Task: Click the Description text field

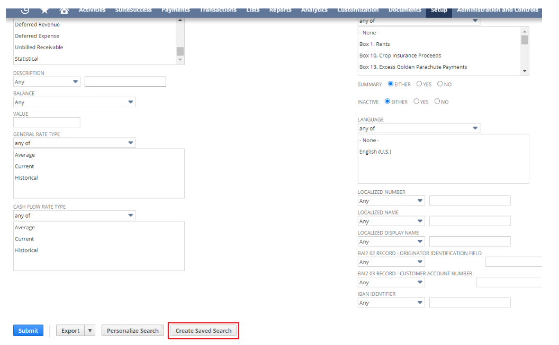Action: click(125, 82)
